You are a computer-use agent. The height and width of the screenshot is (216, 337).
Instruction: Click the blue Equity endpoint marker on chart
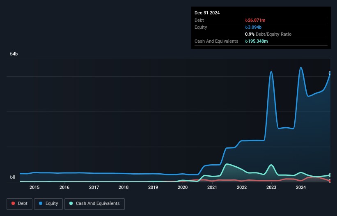pos(330,73)
